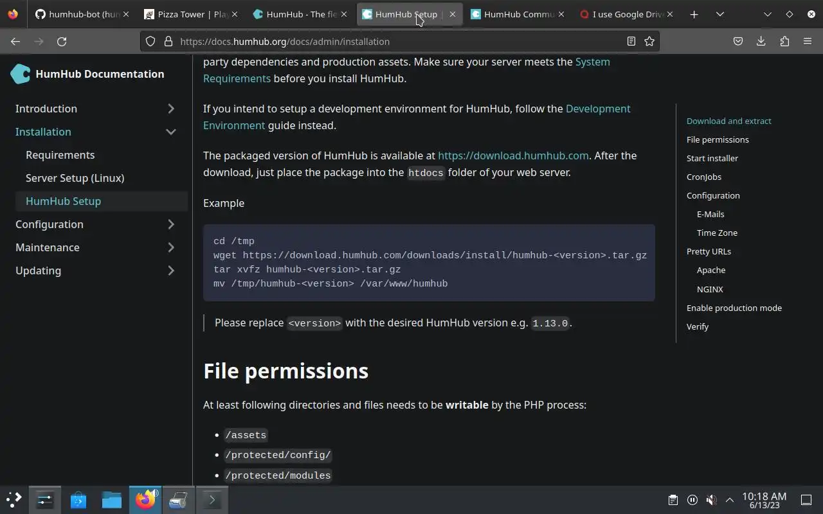The width and height of the screenshot is (823, 514).
Task: Open the pinned Firefox tab
Action: pyautogui.click(x=13, y=14)
